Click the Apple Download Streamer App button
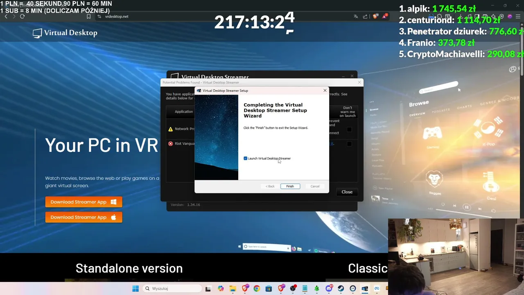 pyautogui.click(x=84, y=217)
